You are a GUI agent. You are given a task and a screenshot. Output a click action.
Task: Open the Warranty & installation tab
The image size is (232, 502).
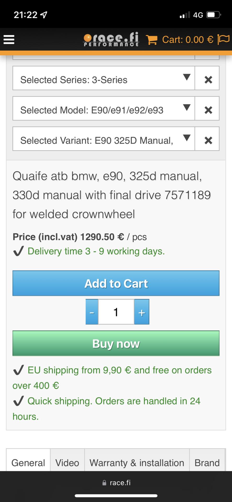click(x=137, y=463)
